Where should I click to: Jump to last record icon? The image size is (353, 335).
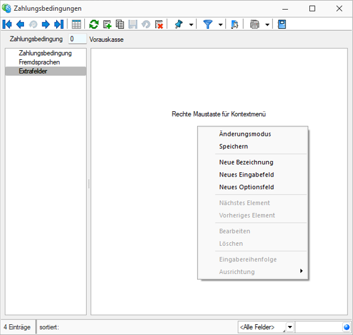(x=59, y=25)
